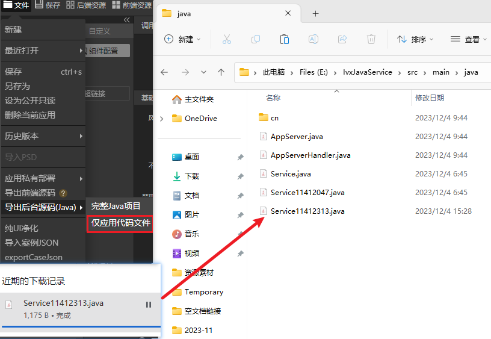The image size is (491, 339).
Task: Select Service11412313.java in file list
Action: (302, 211)
